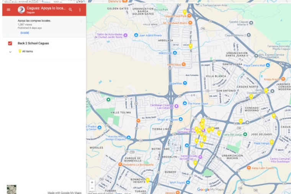This screenshot has height=194, width=291.
Task: Click the green park marker near Valle Tolima
Action: coord(108,100)
